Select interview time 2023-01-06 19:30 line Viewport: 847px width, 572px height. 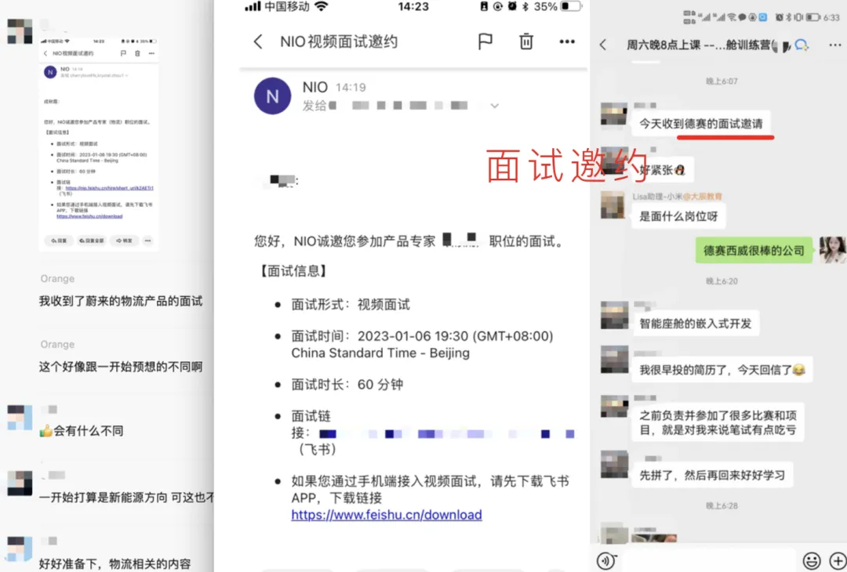tap(422, 336)
